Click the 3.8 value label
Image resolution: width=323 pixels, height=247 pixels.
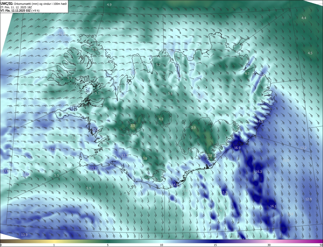tap(210, 156)
